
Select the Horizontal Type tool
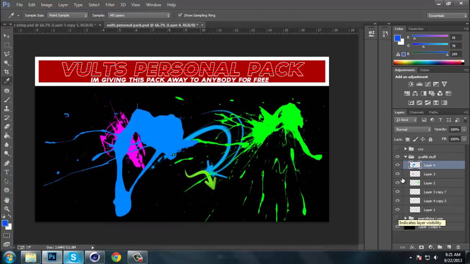click(7, 172)
